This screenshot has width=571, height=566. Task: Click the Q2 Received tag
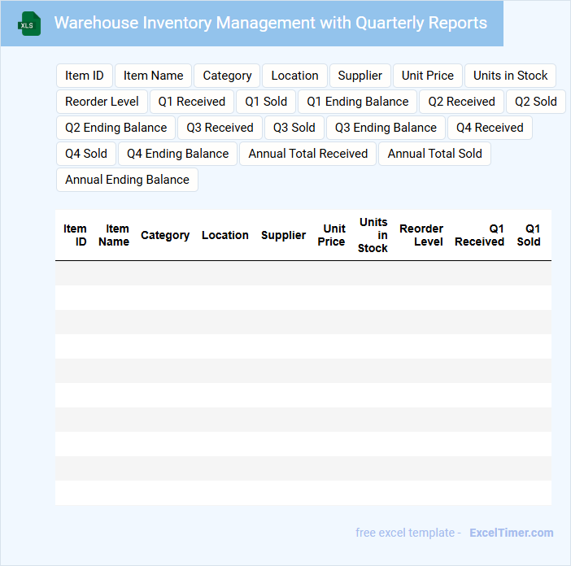(x=461, y=102)
